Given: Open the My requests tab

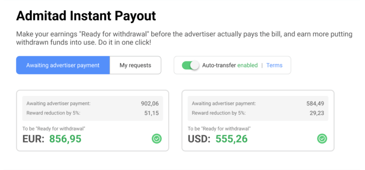Looking at the screenshot, I should [135, 65].
